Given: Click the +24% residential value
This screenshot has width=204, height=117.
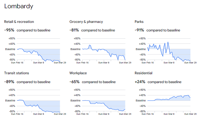Looking at the screenshot, I should pyautogui.click(x=140, y=82).
